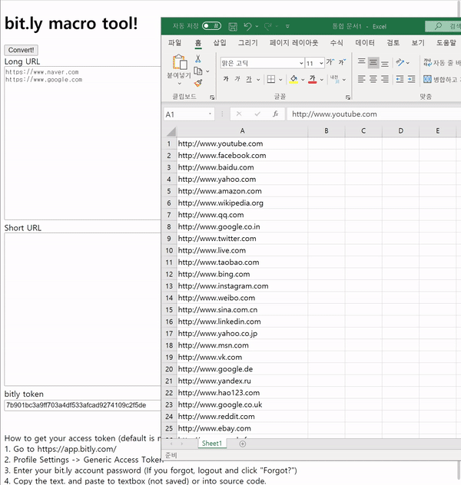Click inside the Long URL text area
461x485 pixels.
click(x=82, y=144)
